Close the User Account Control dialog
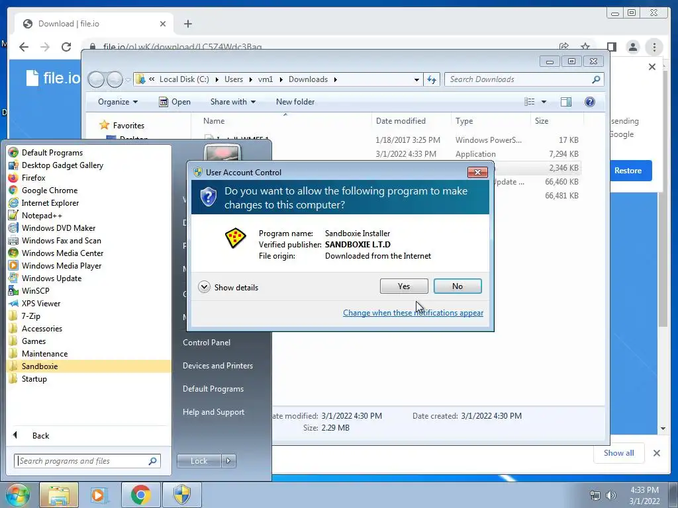Viewport: 678px width, 508px height. (477, 173)
